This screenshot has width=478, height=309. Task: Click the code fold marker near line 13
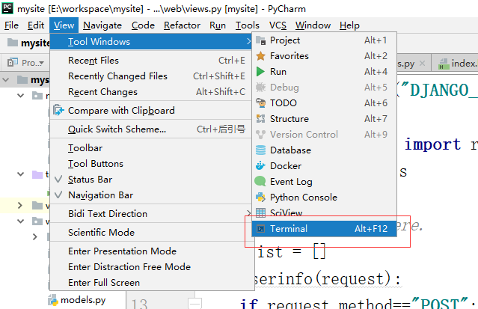194,304
